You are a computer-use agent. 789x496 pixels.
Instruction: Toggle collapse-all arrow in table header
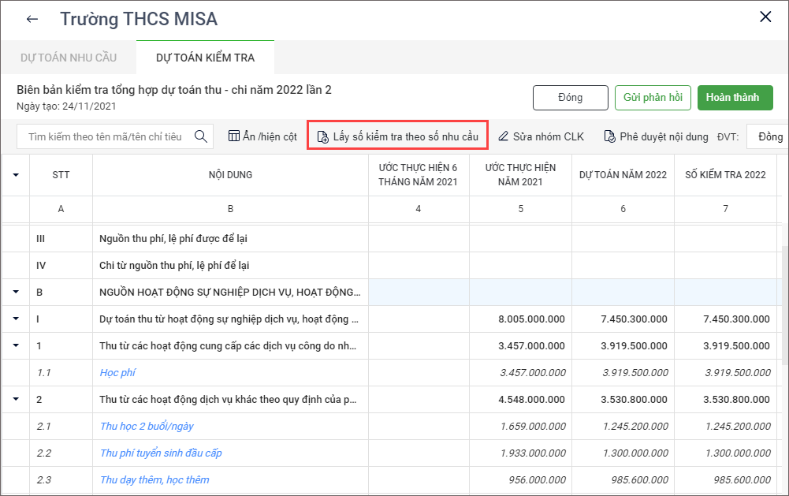(x=16, y=174)
